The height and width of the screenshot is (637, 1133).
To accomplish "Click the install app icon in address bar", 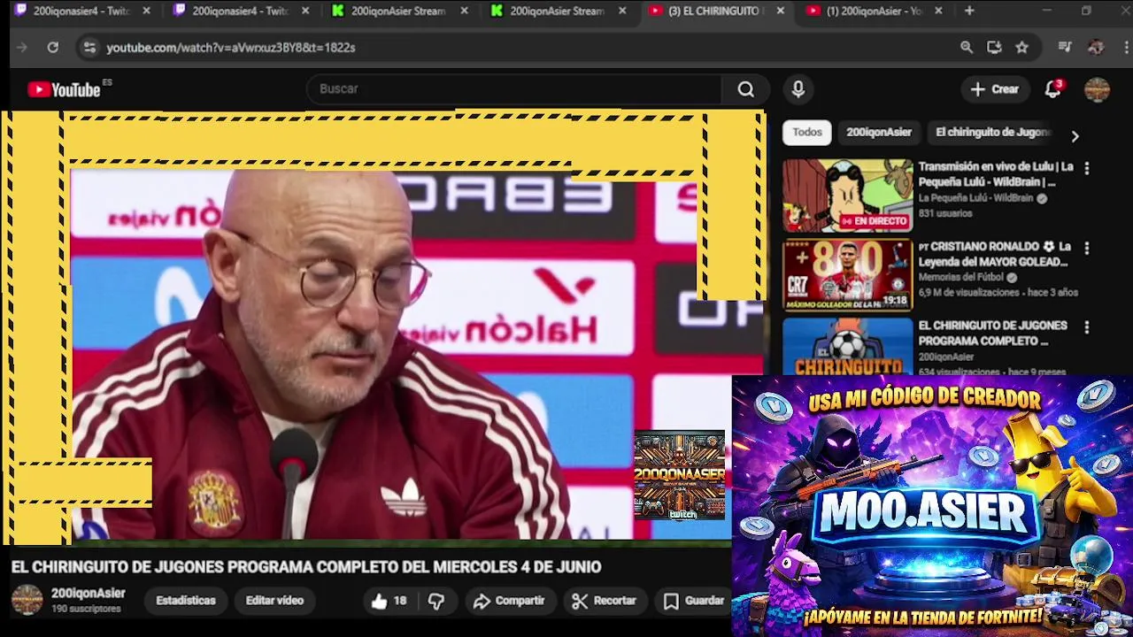I will tap(994, 47).
